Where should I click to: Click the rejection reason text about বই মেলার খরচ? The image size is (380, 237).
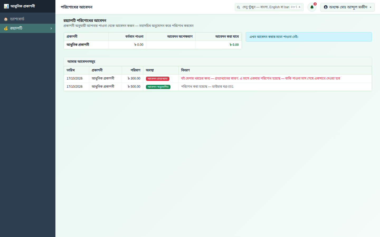pyautogui.click(x=261, y=78)
